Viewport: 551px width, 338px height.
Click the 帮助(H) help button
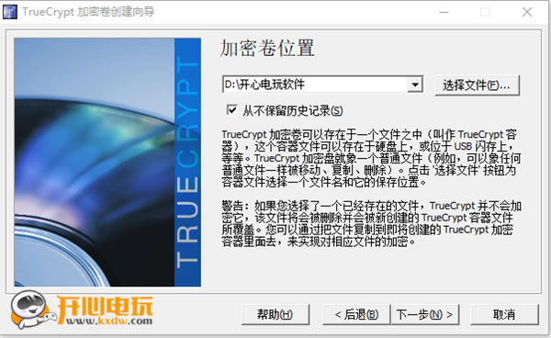[275, 314]
